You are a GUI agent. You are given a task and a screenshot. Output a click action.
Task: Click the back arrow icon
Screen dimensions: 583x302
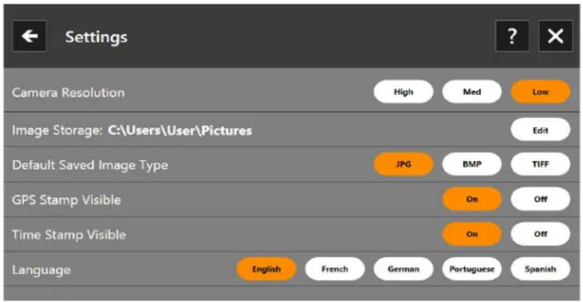(x=29, y=36)
